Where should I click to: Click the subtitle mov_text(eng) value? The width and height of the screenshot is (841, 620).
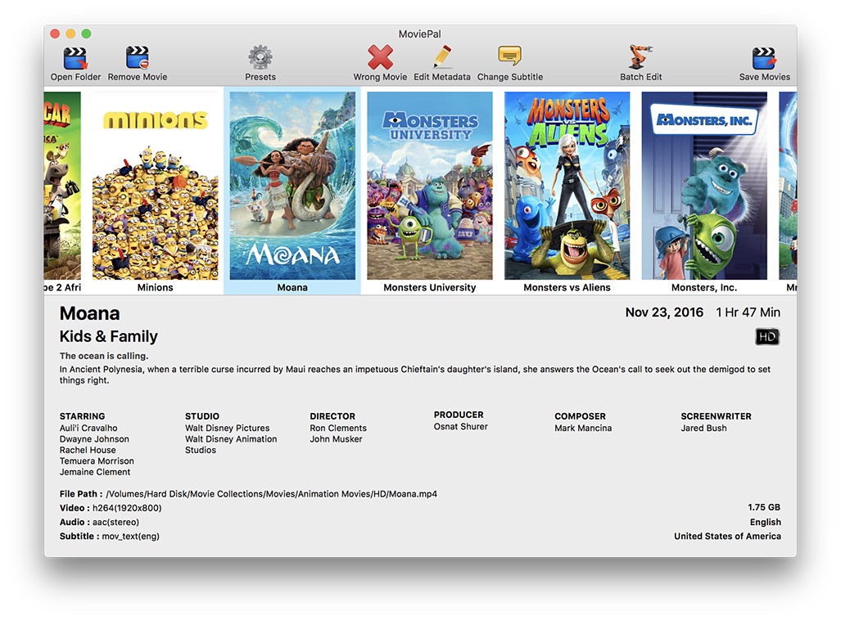click(130, 537)
